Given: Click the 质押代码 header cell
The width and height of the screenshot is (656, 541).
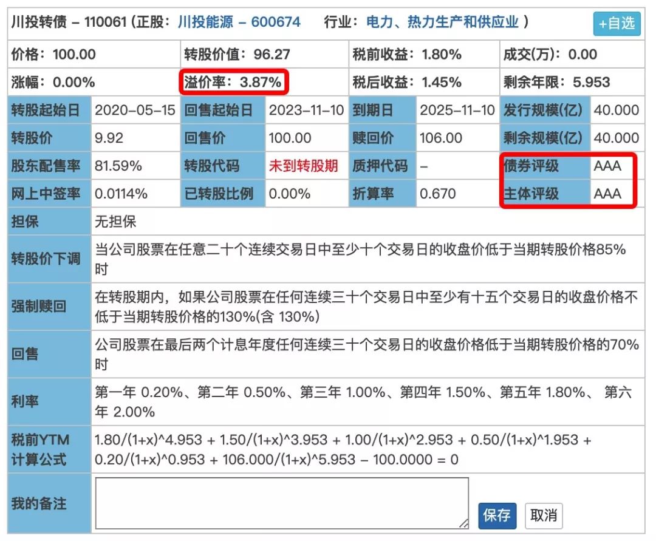Looking at the screenshot, I should coord(383,166).
